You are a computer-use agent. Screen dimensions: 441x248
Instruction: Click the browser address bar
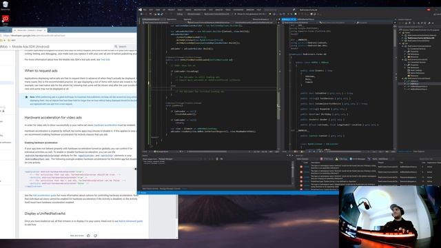70,36
